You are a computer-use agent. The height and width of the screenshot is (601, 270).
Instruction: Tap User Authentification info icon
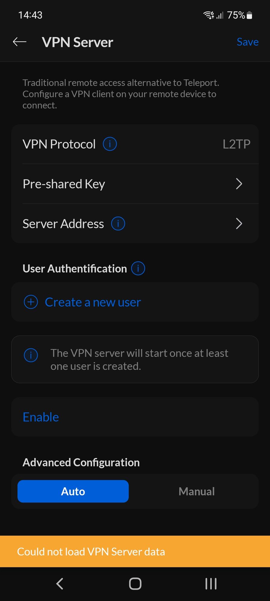pos(138,268)
